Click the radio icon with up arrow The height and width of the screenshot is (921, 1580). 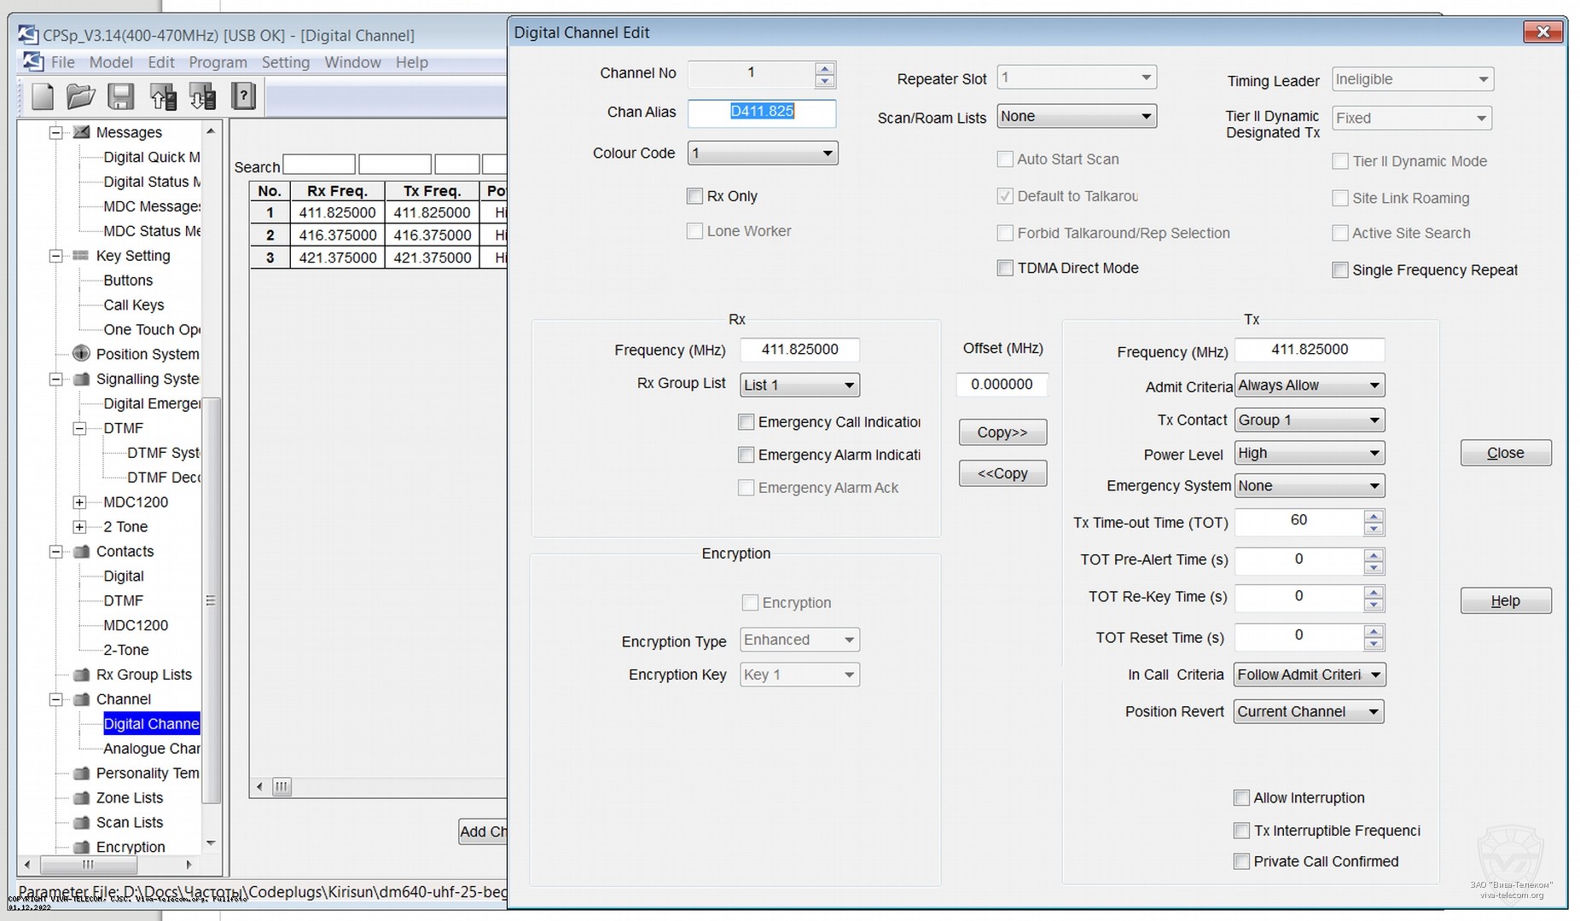point(163,96)
